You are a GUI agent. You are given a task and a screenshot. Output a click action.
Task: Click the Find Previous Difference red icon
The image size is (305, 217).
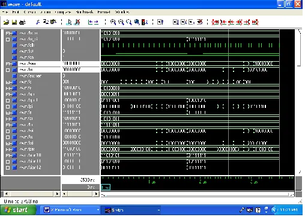[223, 22]
